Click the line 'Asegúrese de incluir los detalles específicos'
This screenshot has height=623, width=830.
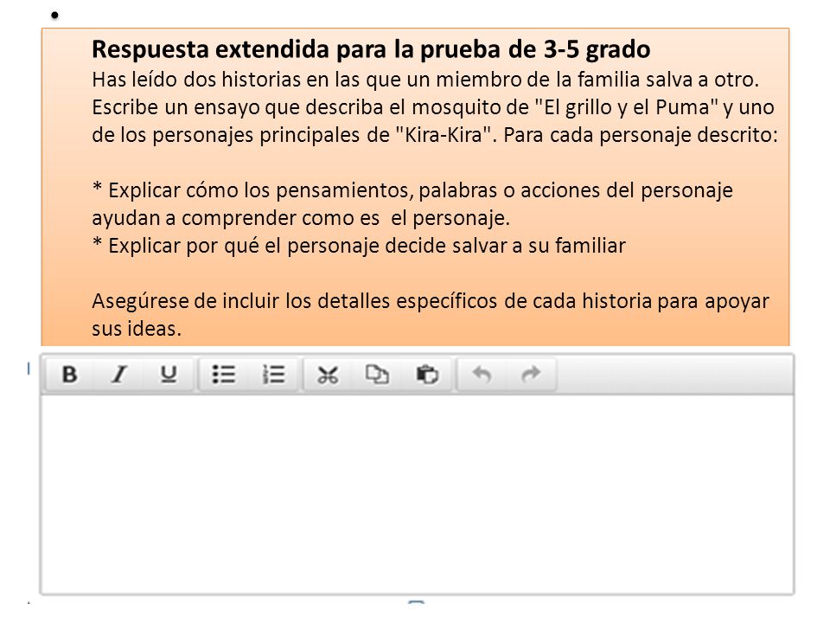tap(295, 301)
